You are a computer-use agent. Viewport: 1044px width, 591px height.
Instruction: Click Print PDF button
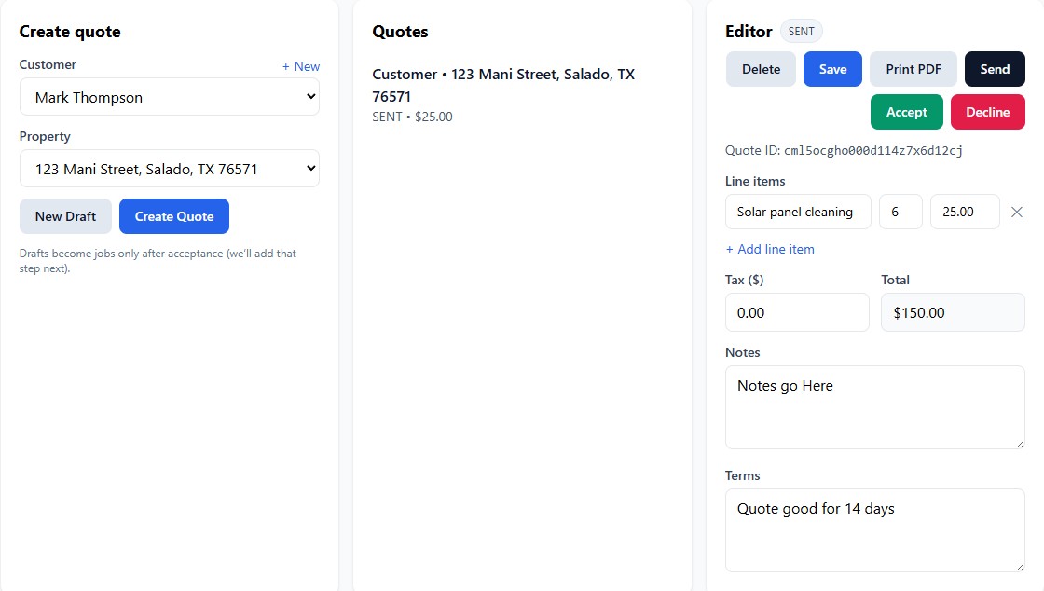tap(913, 69)
